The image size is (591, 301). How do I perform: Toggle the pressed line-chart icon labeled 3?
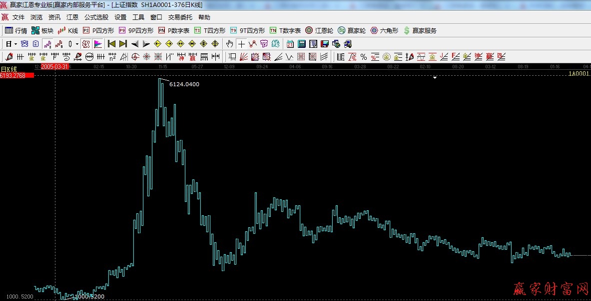[48, 44]
